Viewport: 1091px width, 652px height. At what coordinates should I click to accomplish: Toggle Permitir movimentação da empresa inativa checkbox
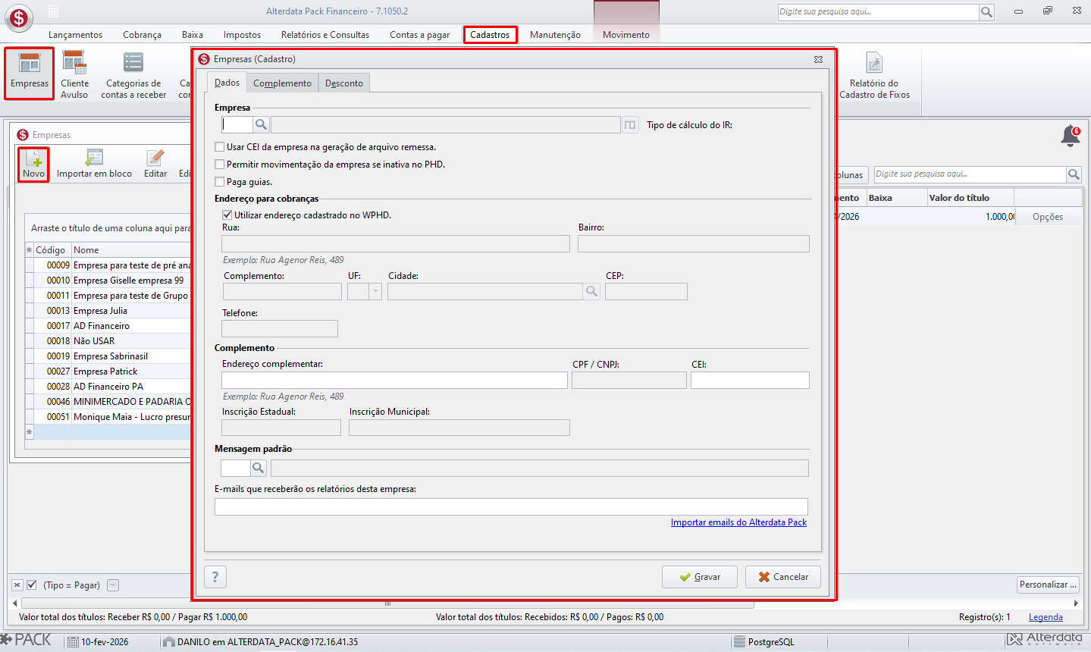pyautogui.click(x=220, y=165)
